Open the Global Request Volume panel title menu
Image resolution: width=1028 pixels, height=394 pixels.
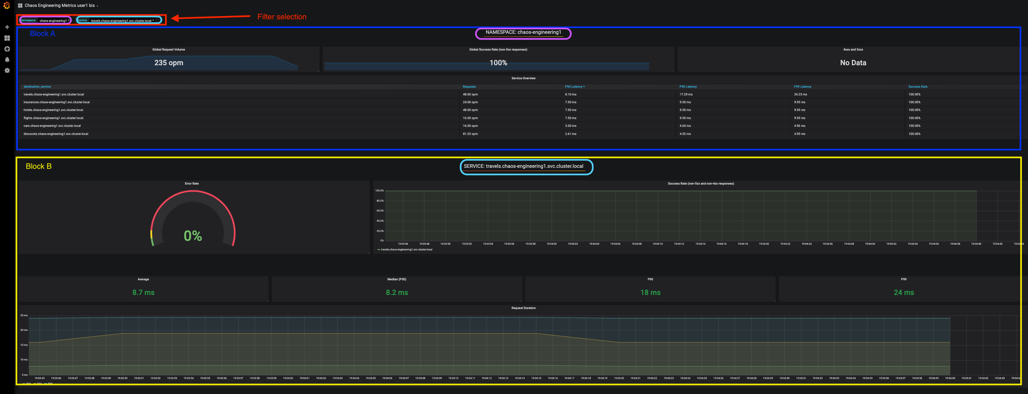[168, 49]
